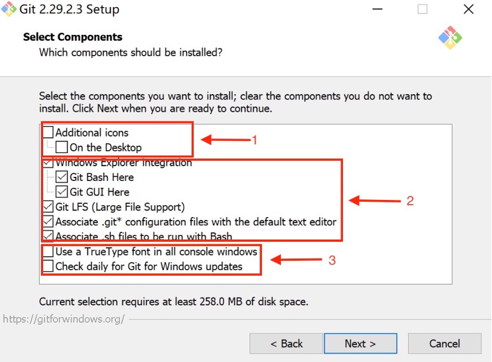The width and height of the screenshot is (492, 362).
Task: Open the gitforwindows.org link
Action: (64, 319)
